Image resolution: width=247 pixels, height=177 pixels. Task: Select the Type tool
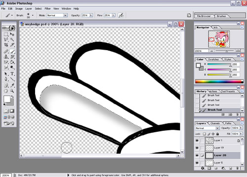12,74
